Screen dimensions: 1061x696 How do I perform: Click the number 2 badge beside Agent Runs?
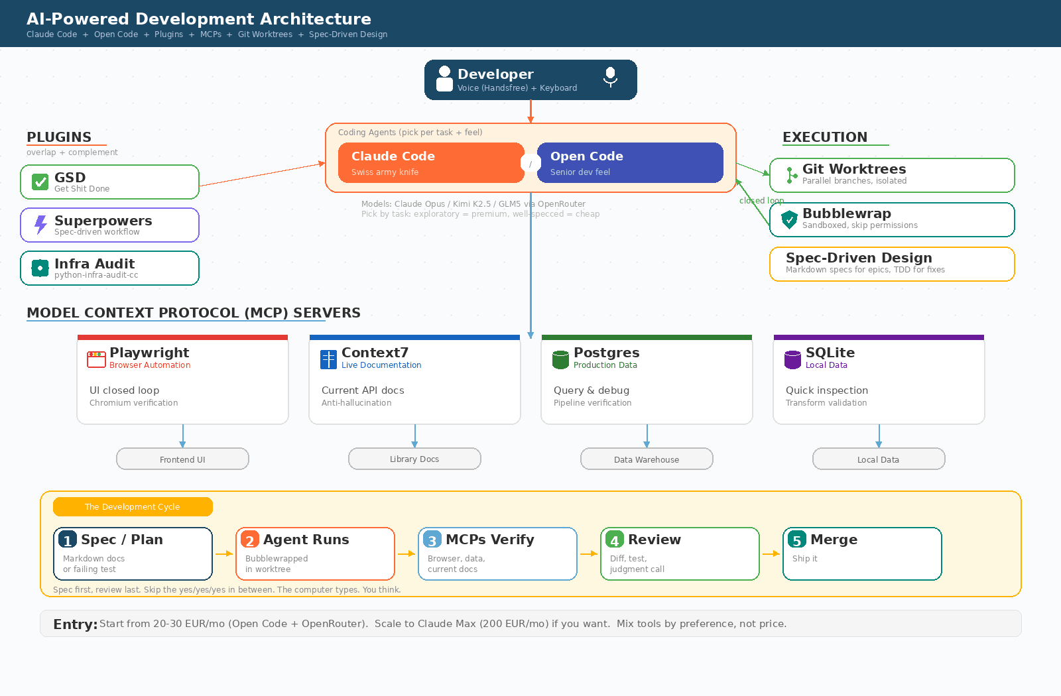click(x=250, y=540)
